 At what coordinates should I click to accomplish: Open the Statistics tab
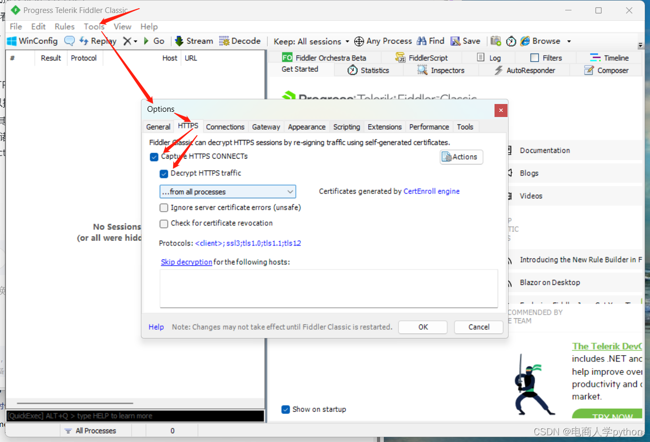pyautogui.click(x=368, y=70)
